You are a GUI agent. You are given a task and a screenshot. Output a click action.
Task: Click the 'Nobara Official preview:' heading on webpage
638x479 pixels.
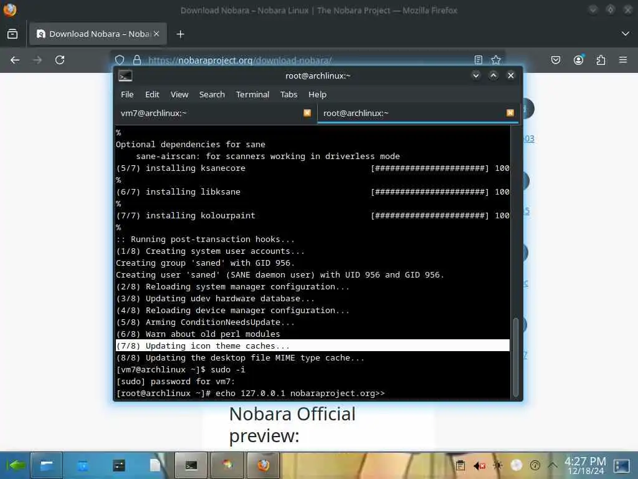[x=292, y=425]
